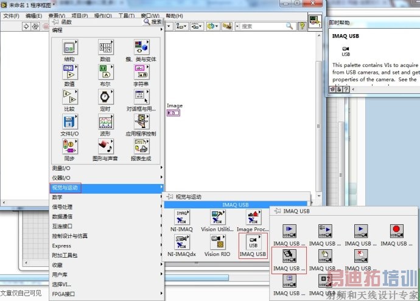The image size is (420, 301).
Task: Open the 数值 (Numeric) palette icon
Action: pos(70,72)
